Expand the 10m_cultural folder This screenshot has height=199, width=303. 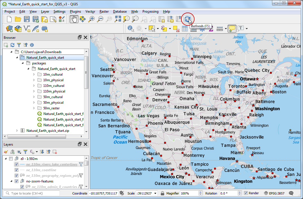click(34, 74)
